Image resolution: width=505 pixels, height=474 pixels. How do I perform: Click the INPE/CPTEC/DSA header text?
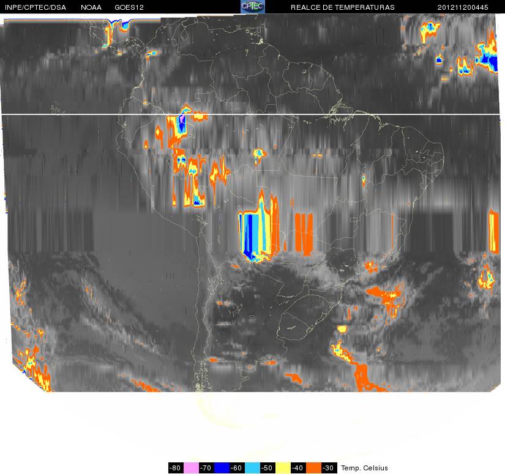[36, 7]
